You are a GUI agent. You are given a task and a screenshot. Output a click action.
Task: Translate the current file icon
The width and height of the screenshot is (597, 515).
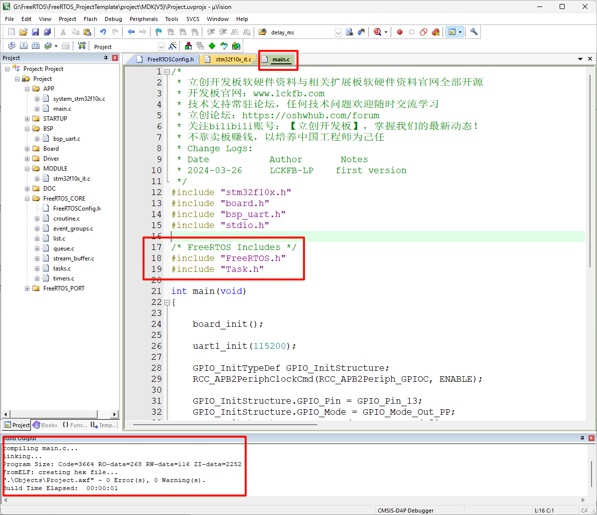(x=12, y=46)
